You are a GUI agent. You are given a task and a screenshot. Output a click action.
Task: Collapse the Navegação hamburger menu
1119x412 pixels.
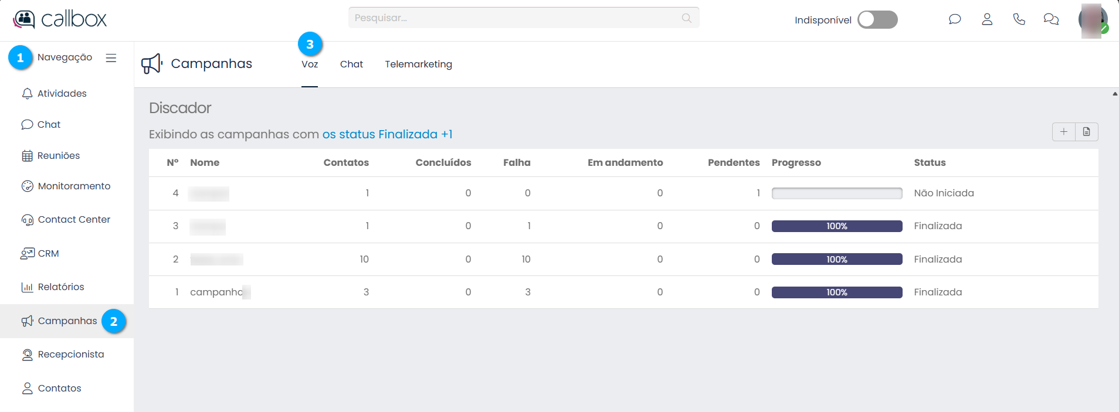pyautogui.click(x=111, y=58)
